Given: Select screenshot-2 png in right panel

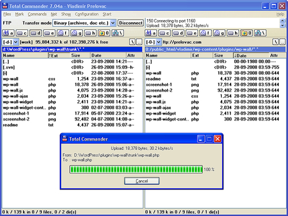Looking at the screenshot, I should 215,90.
